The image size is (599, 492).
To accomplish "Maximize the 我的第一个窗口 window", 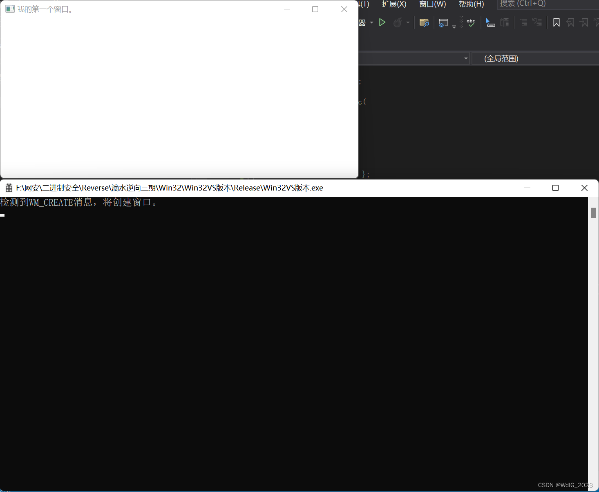I will pos(315,9).
